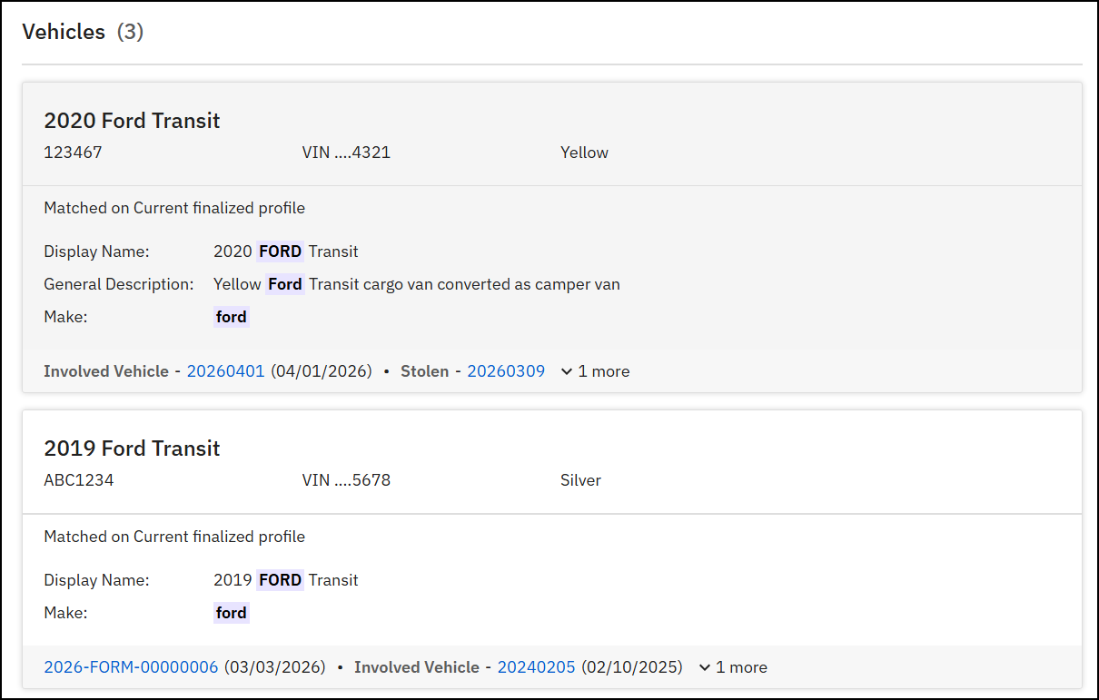
Task: Expand the '1 more' chevron under 2019 Ford Transit
Action: (705, 666)
